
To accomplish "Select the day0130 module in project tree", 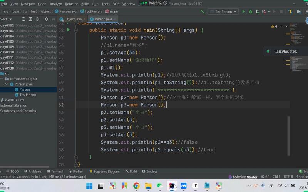I will (x=7, y=68).
